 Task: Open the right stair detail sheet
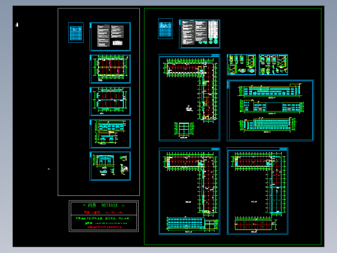pyautogui.click(x=273, y=65)
